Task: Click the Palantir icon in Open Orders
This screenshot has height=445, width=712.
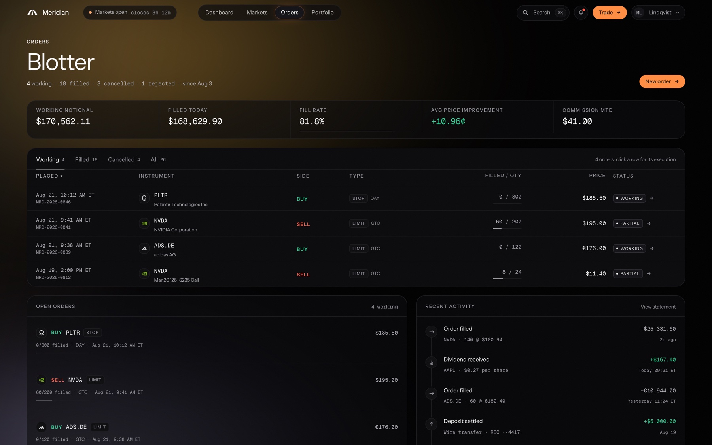Action: pyautogui.click(x=42, y=333)
